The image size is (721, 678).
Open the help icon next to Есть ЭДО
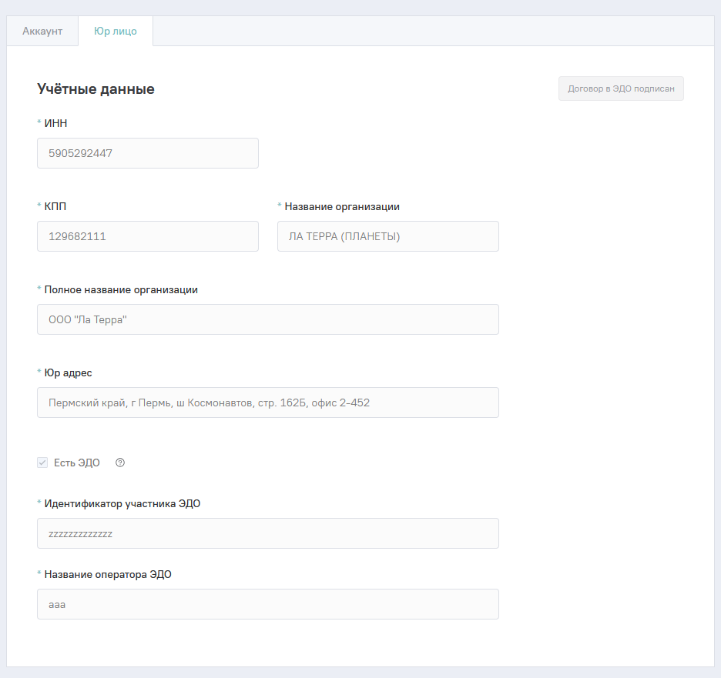click(x=120, y=463)
